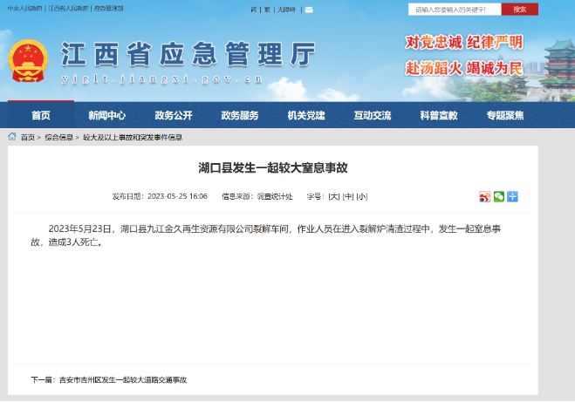Set font size to medium [中]
The image size is (575, 402).
[x=347, y=197]
